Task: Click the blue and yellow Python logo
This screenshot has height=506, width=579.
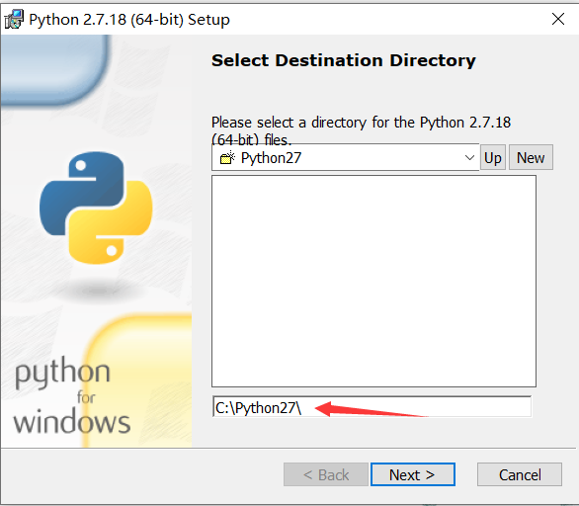Action: pyautogui.click(x=96, y=208)
